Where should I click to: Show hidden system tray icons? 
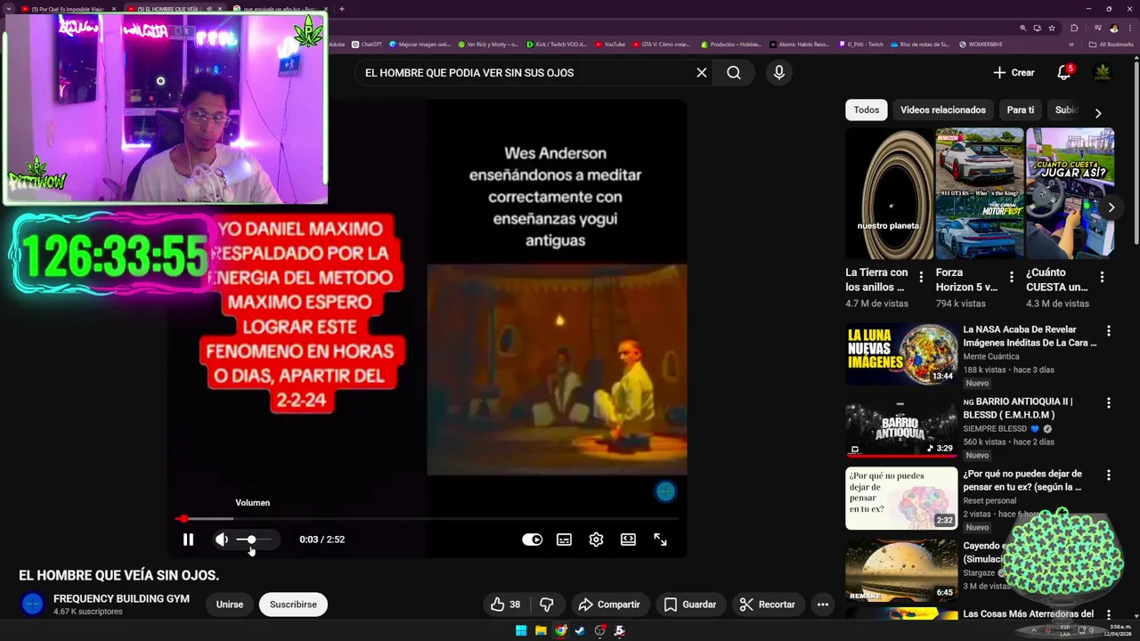[x=1034, y=630]
